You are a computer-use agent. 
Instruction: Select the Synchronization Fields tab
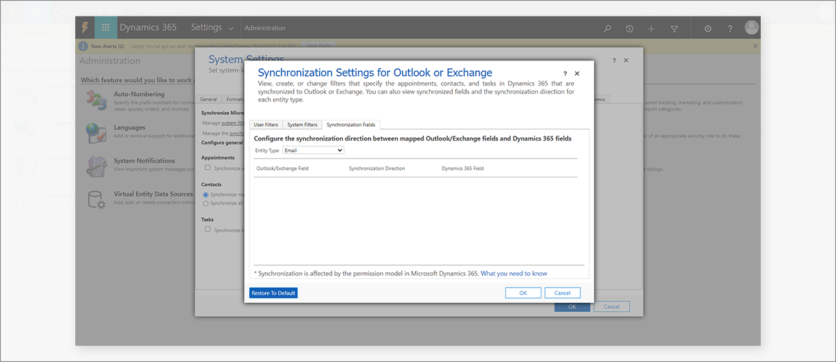tap(350, 125)
